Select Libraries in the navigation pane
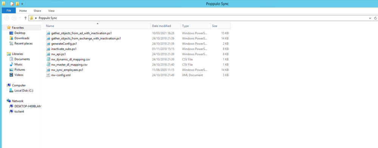This screenshot has height=148, width=378. (x=18, y=54)
